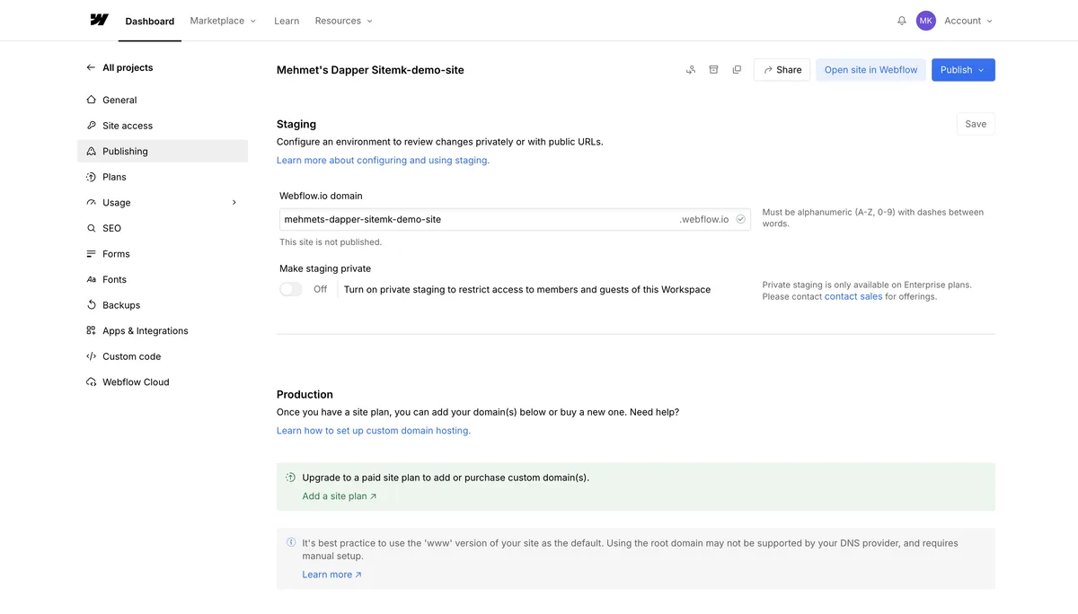
Task: Click the 'This site is not published.' text
Action: 331,242
